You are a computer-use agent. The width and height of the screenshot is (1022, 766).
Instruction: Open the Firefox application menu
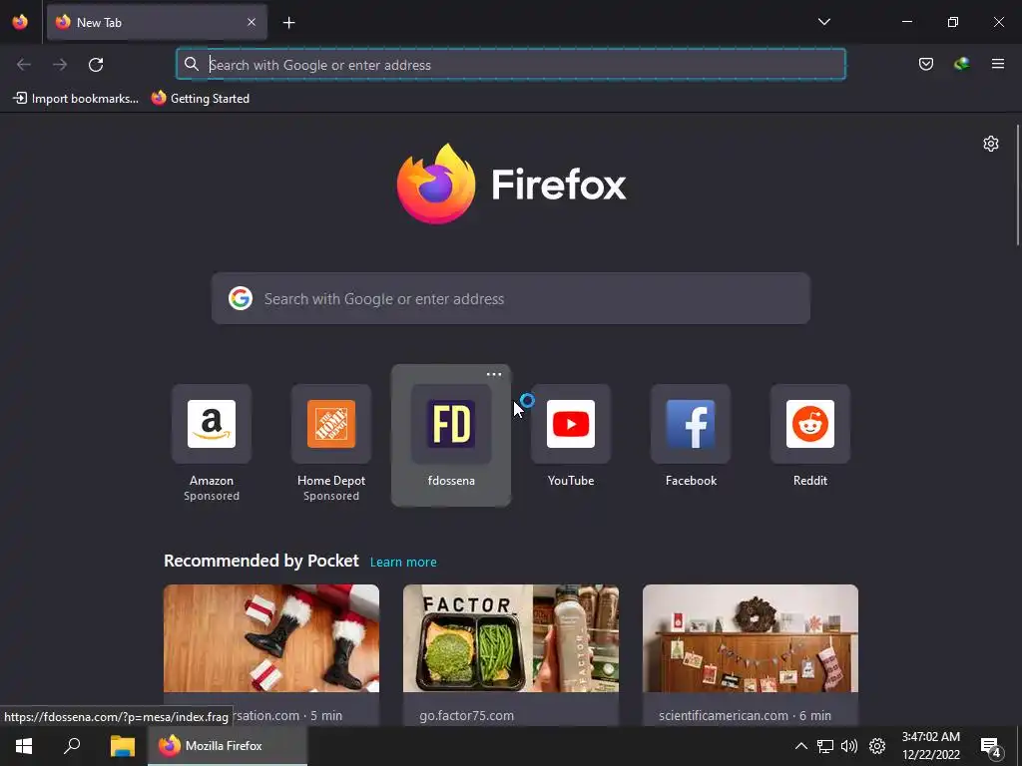[x=997, y=64]
